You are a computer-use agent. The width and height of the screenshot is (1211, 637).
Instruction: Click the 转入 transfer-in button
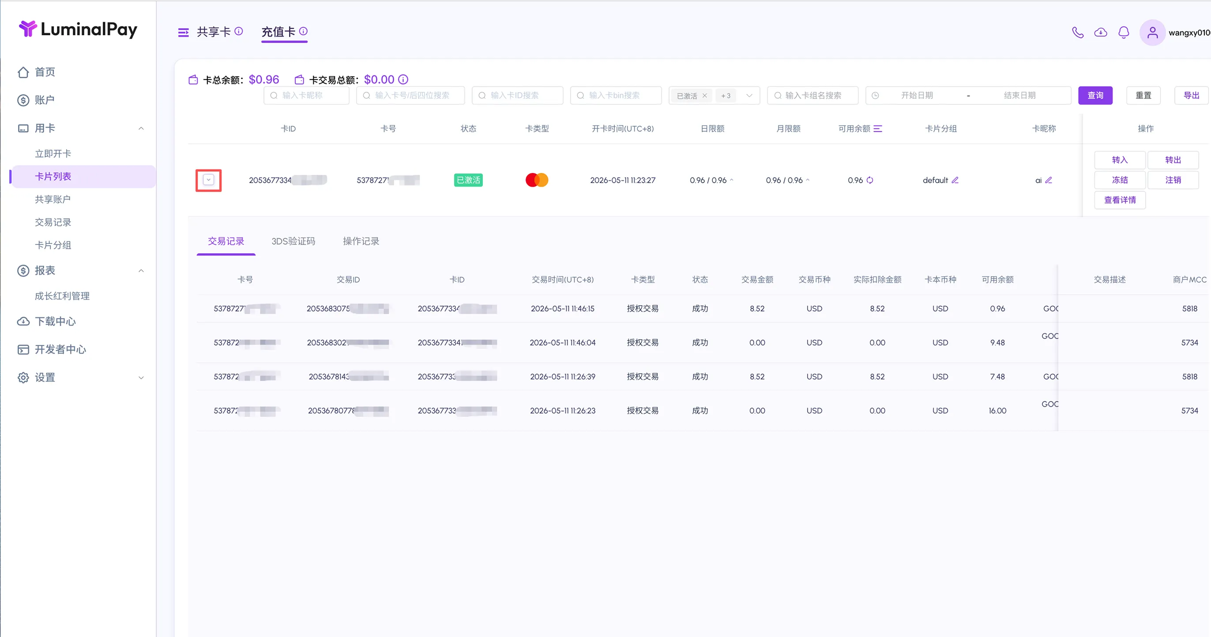[x=1120, y=160]
